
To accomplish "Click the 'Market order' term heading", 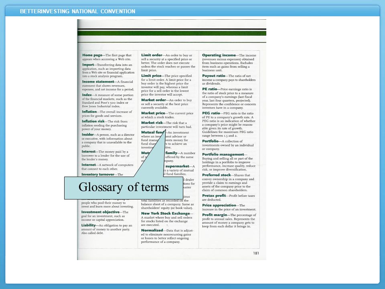I will pyautogui.click(x=154, y=100).
